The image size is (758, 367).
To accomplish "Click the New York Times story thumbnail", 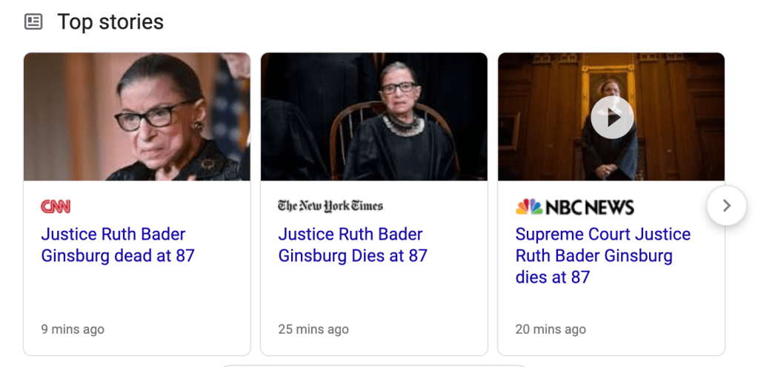I will click(x=374, y=117).
